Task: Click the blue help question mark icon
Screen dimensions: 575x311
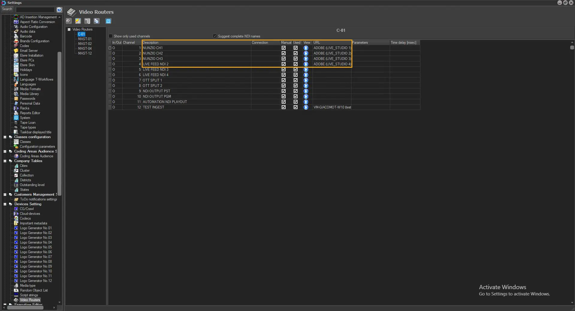Action: 59,10
